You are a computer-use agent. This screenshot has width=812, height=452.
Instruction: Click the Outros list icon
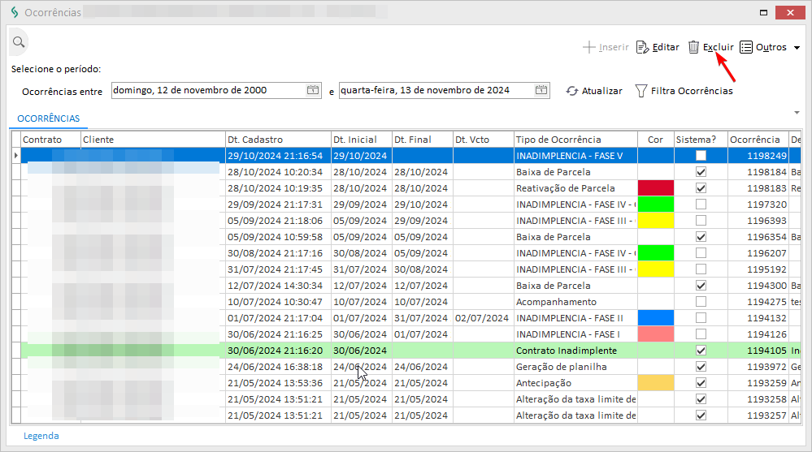click(x=746, y=47)
